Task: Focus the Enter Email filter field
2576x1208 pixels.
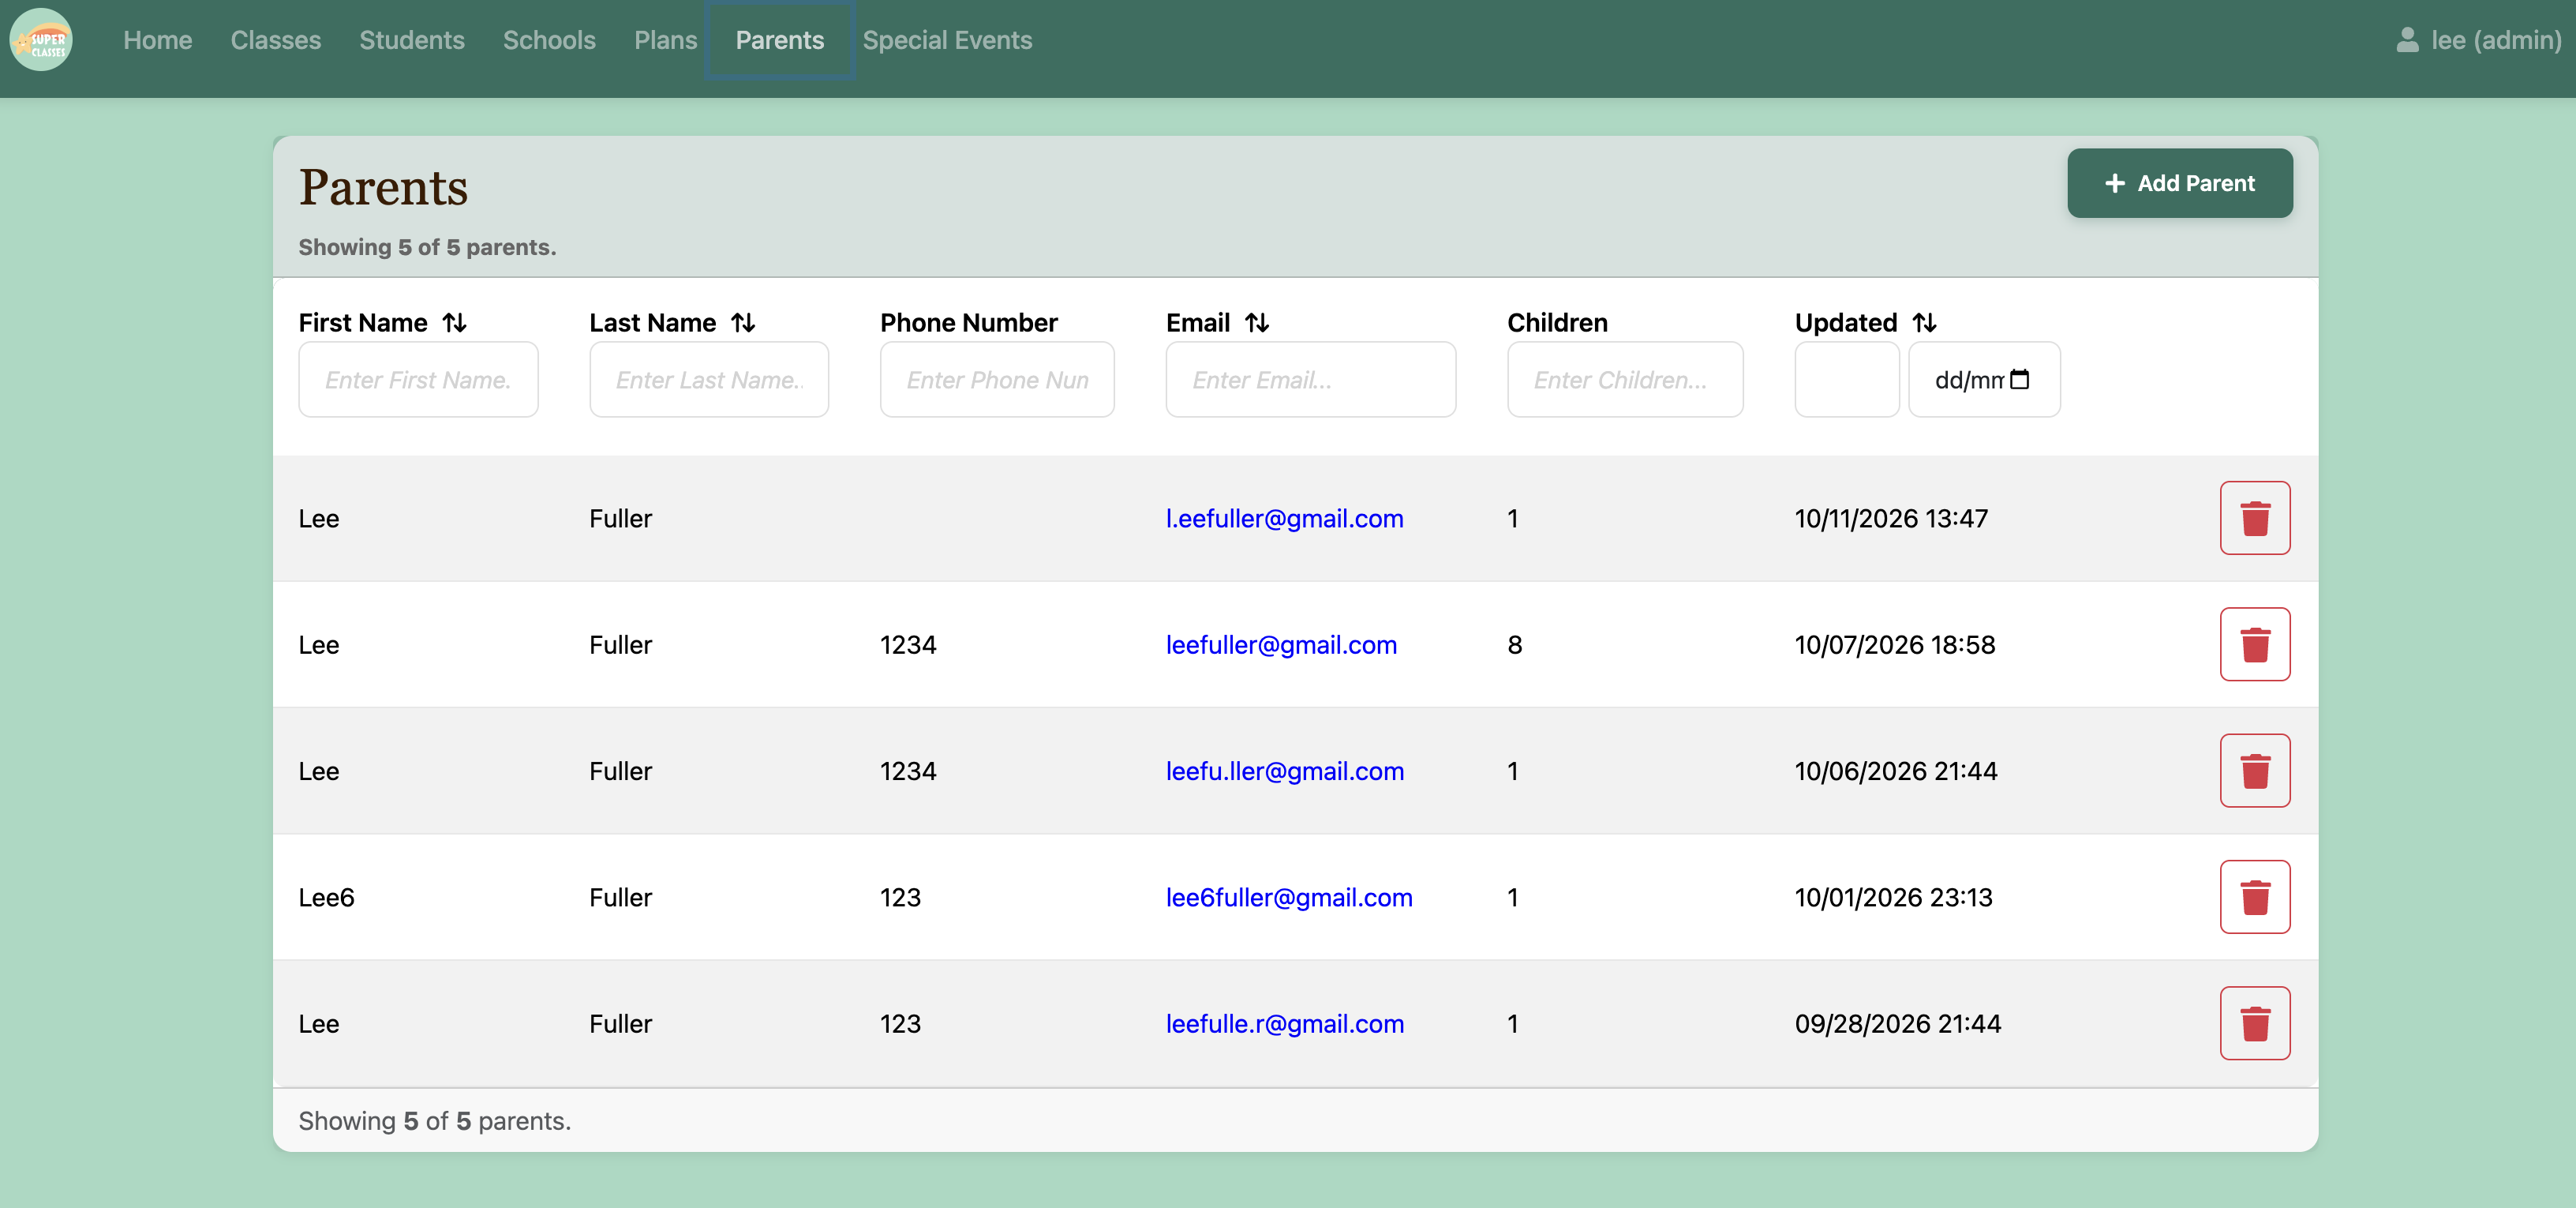Action: pos(1310,380)
